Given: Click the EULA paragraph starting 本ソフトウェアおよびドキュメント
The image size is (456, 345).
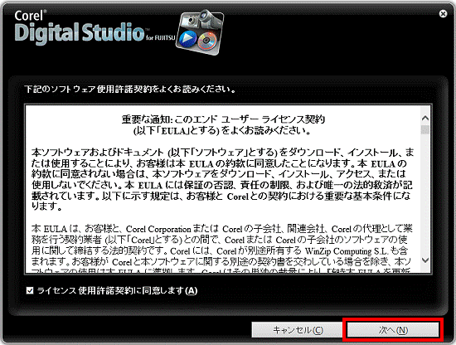Looking at the screenshot, I should pyautogui.click(x=222, y=179).
